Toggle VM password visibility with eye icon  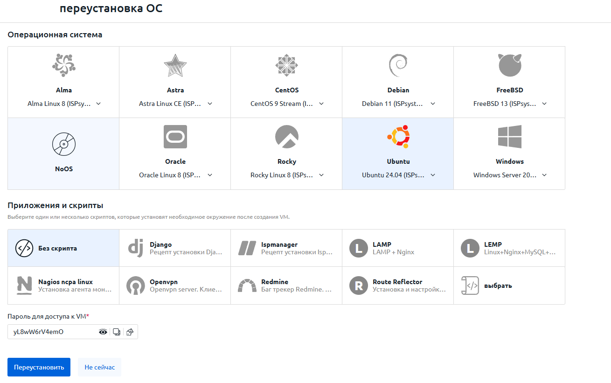[x=103, y=332]
